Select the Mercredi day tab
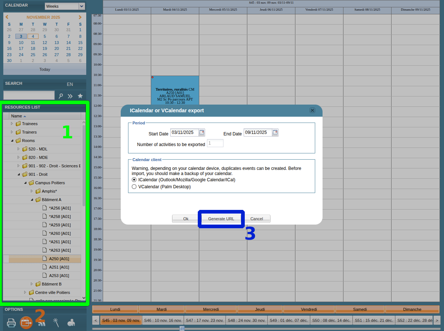 click(x=211, y=309)
